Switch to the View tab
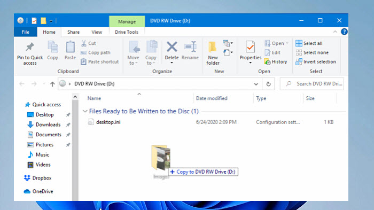Image resolution: width=374 pixels, height=210 pixels. tap(97, 32)
